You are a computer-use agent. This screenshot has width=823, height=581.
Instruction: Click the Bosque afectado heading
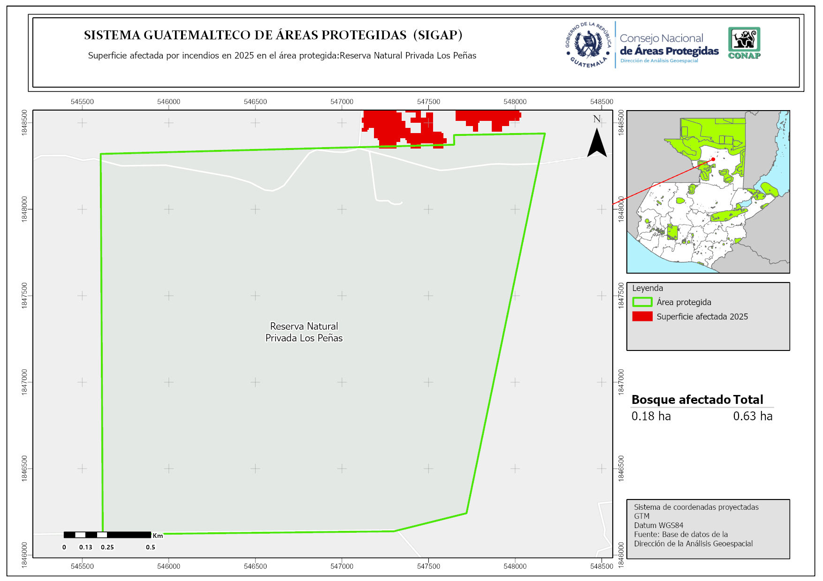point(681,400)
